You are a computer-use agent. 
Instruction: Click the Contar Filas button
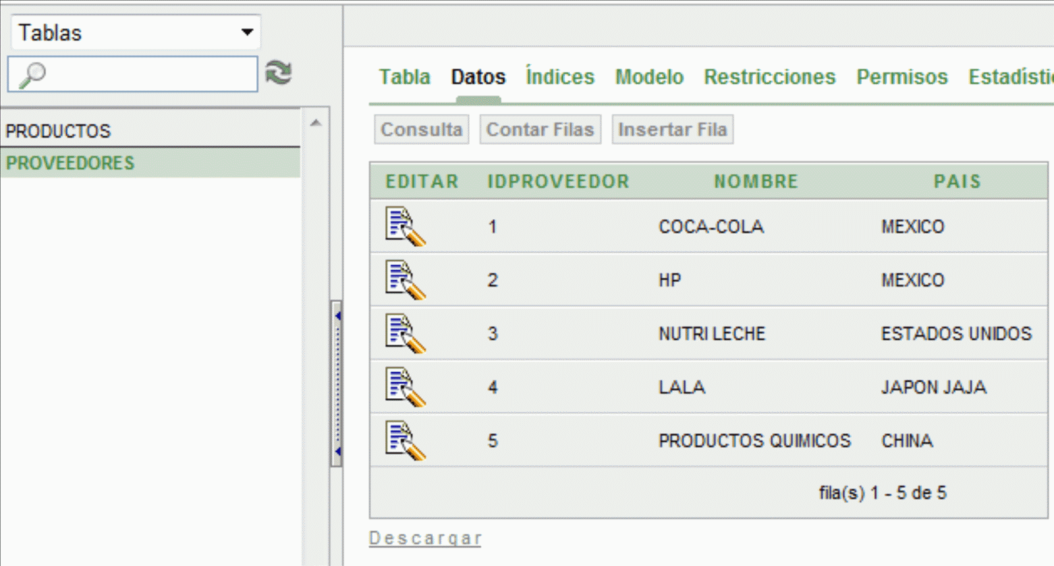tap(540, 129)
